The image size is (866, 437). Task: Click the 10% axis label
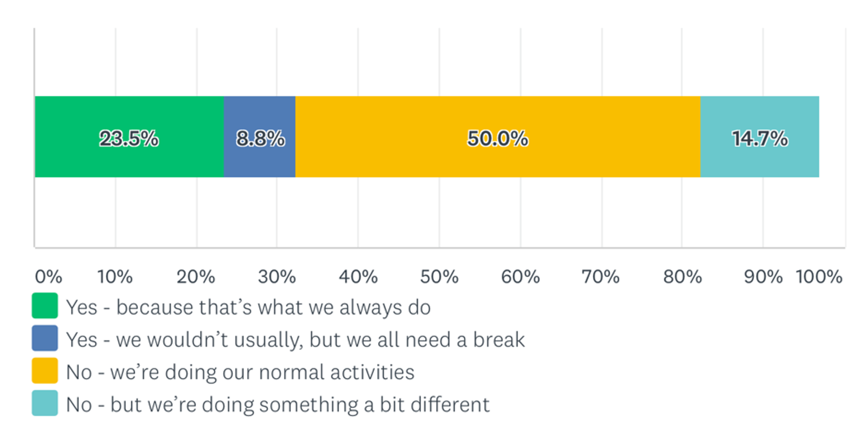click(x=115, y=277)
